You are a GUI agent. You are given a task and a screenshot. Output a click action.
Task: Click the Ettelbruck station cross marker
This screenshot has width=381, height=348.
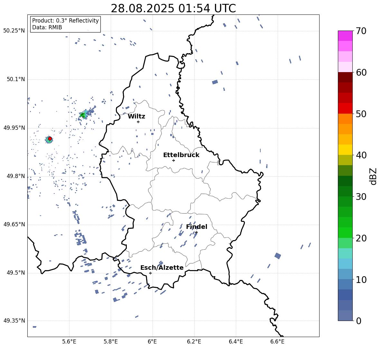coord(173,160)
